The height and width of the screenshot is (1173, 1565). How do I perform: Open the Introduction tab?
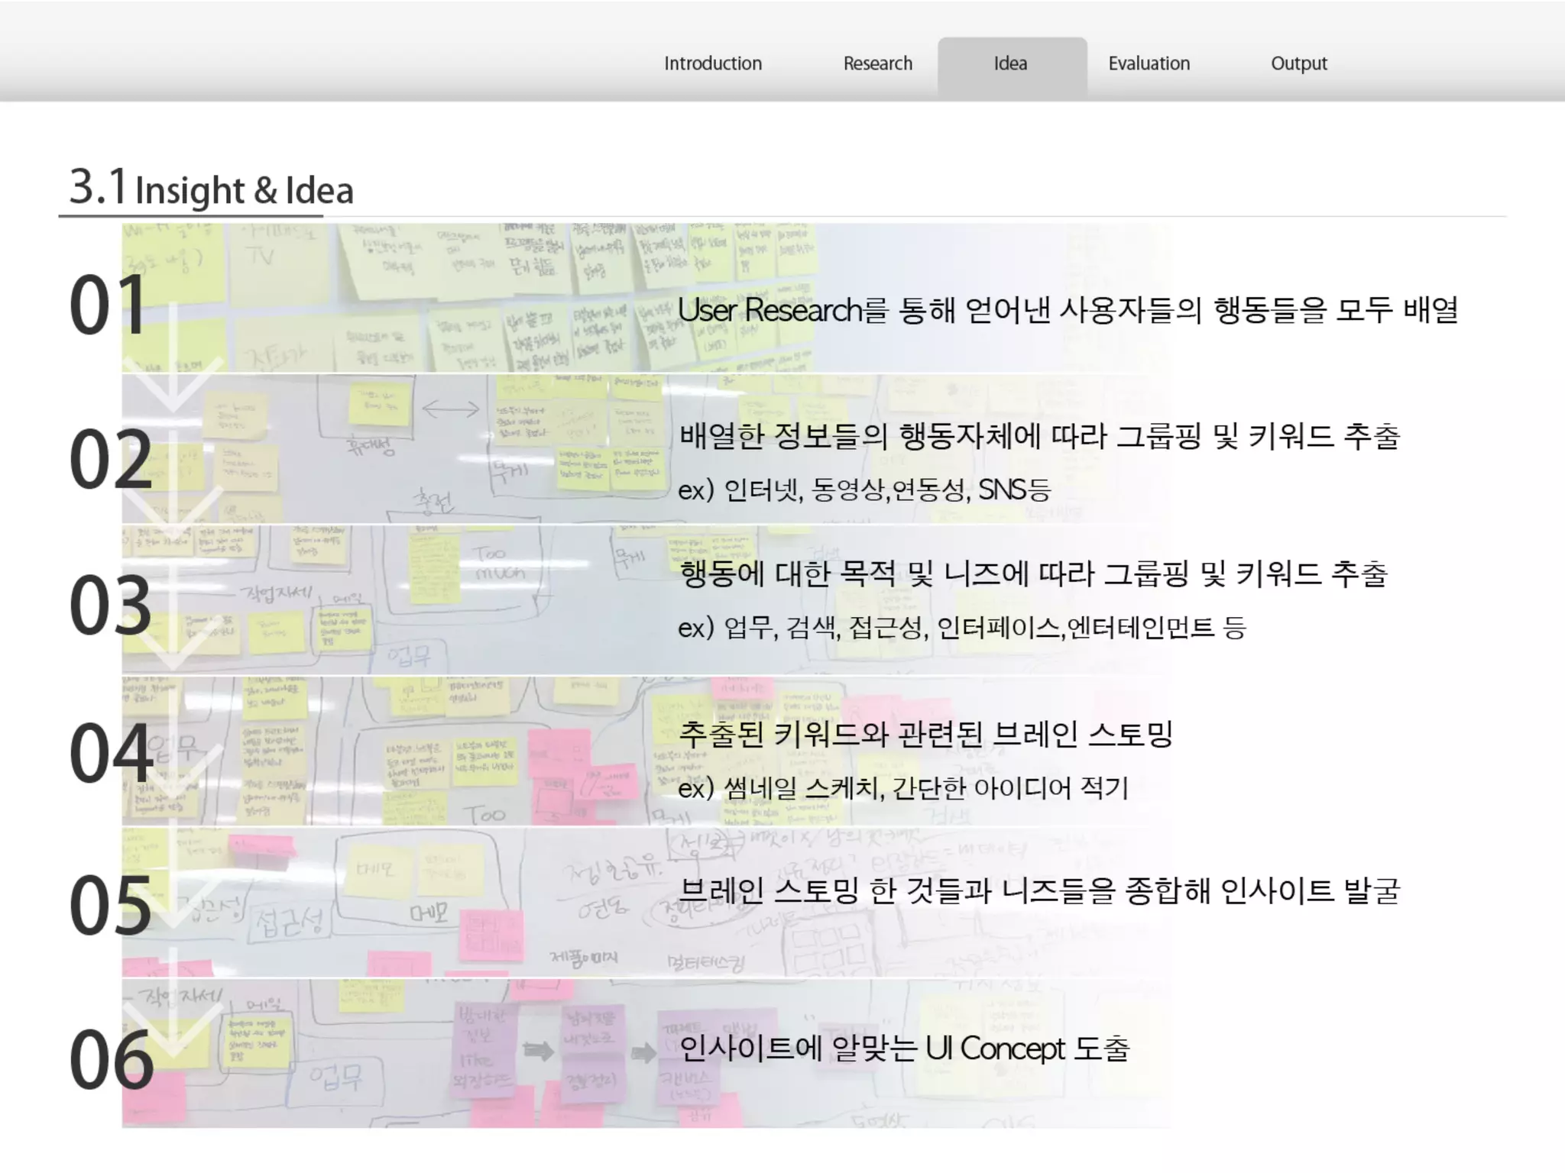(712, 63)
